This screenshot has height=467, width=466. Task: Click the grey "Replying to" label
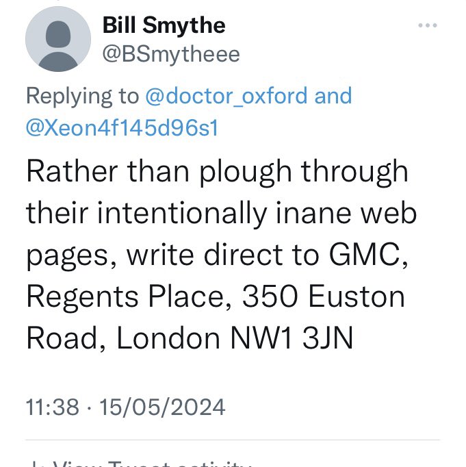point(82,97)
